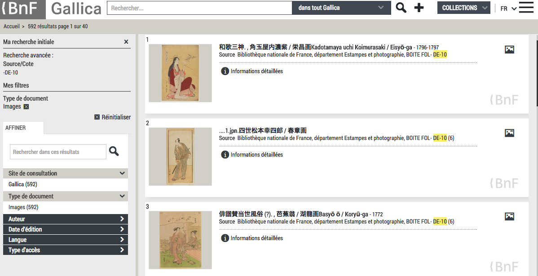Open advanced search with the plus icon

pos(419,8)
